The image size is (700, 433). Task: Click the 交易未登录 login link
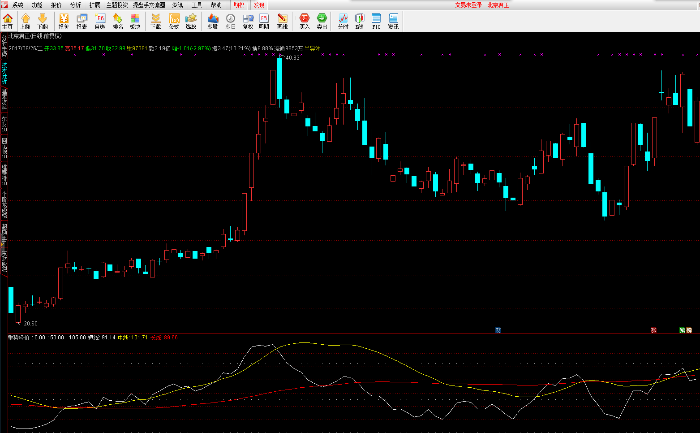click(468, 5)
